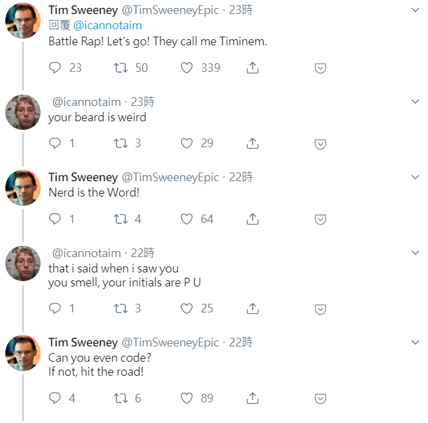
Task: Expand more menu for 'your beard is weird' tweet
Action: (415, 101)
